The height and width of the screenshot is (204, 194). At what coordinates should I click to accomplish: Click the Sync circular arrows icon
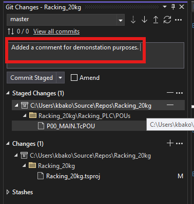click(167, 20)
